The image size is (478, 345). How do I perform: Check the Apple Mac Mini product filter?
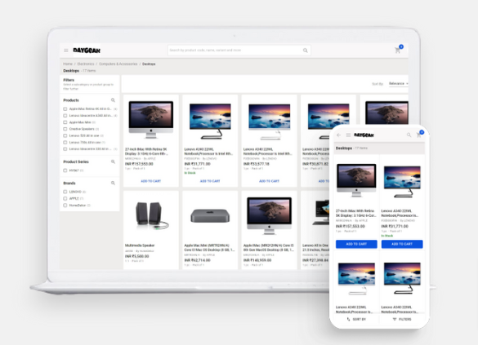[x=65, y=122]
